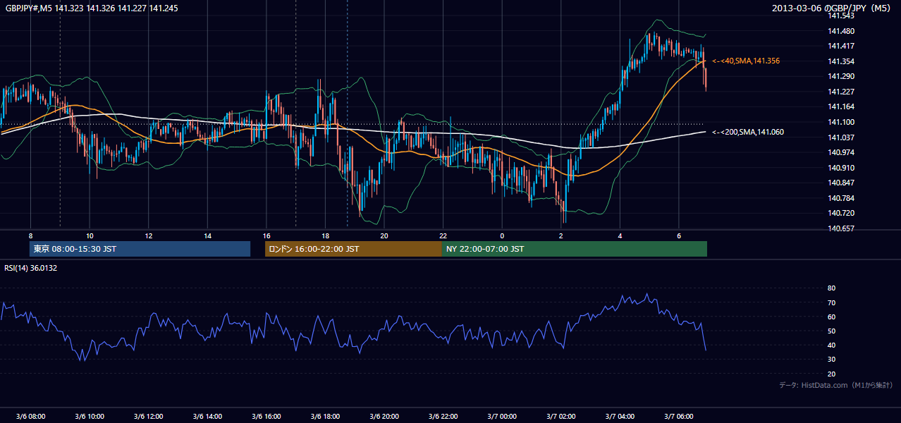The width and height of the screenshot is (901, 423).
Task: Select the 東京 08:00-15:30 JST session bar
Action: tap(140, 249)
